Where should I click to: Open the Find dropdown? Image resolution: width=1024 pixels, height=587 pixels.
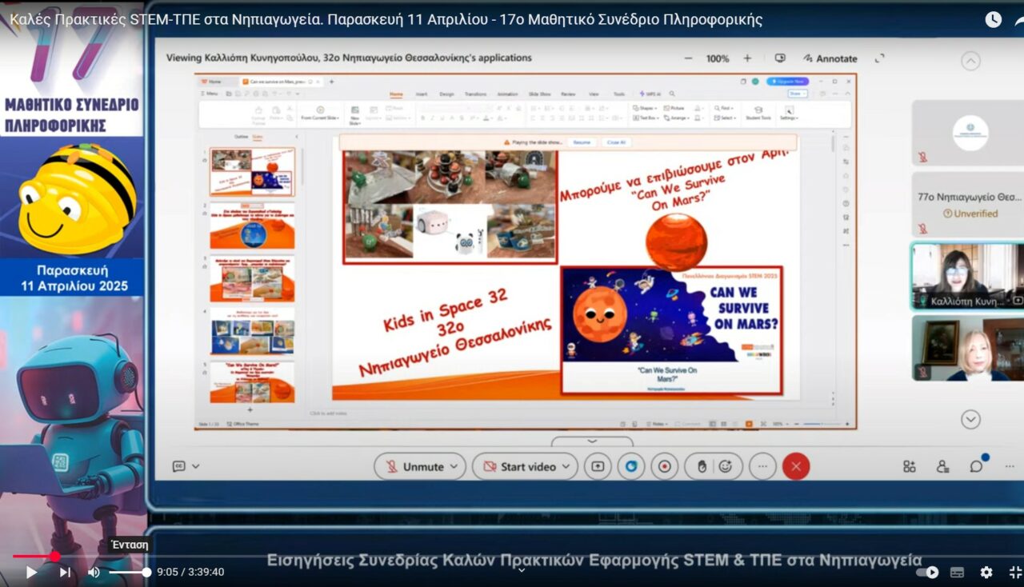click(x=723, y=108)
